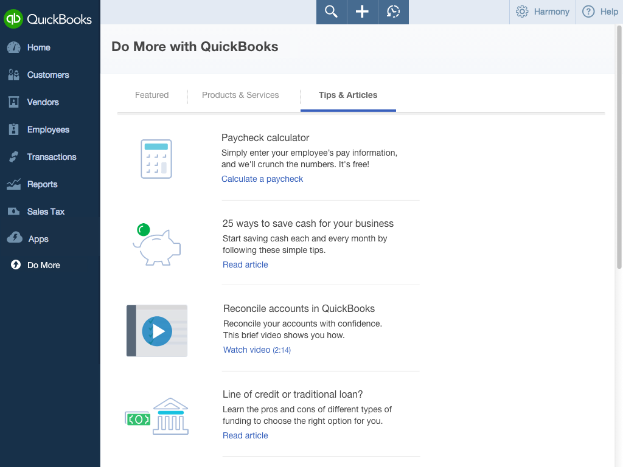Select the Tips & Articles tab
Image resolution: width=623 pixels, height=467 pixels.
(348, 95)
